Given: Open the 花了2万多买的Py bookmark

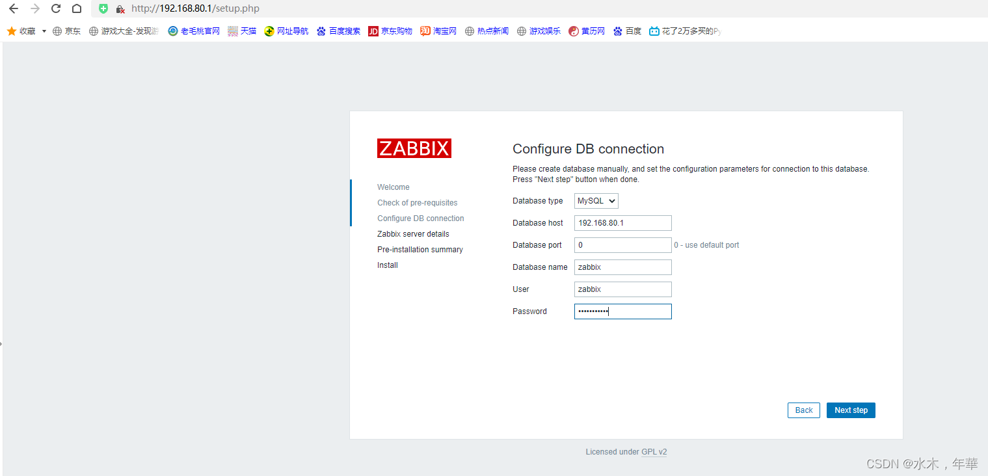Looking at the screenshot, I should 686,31.
